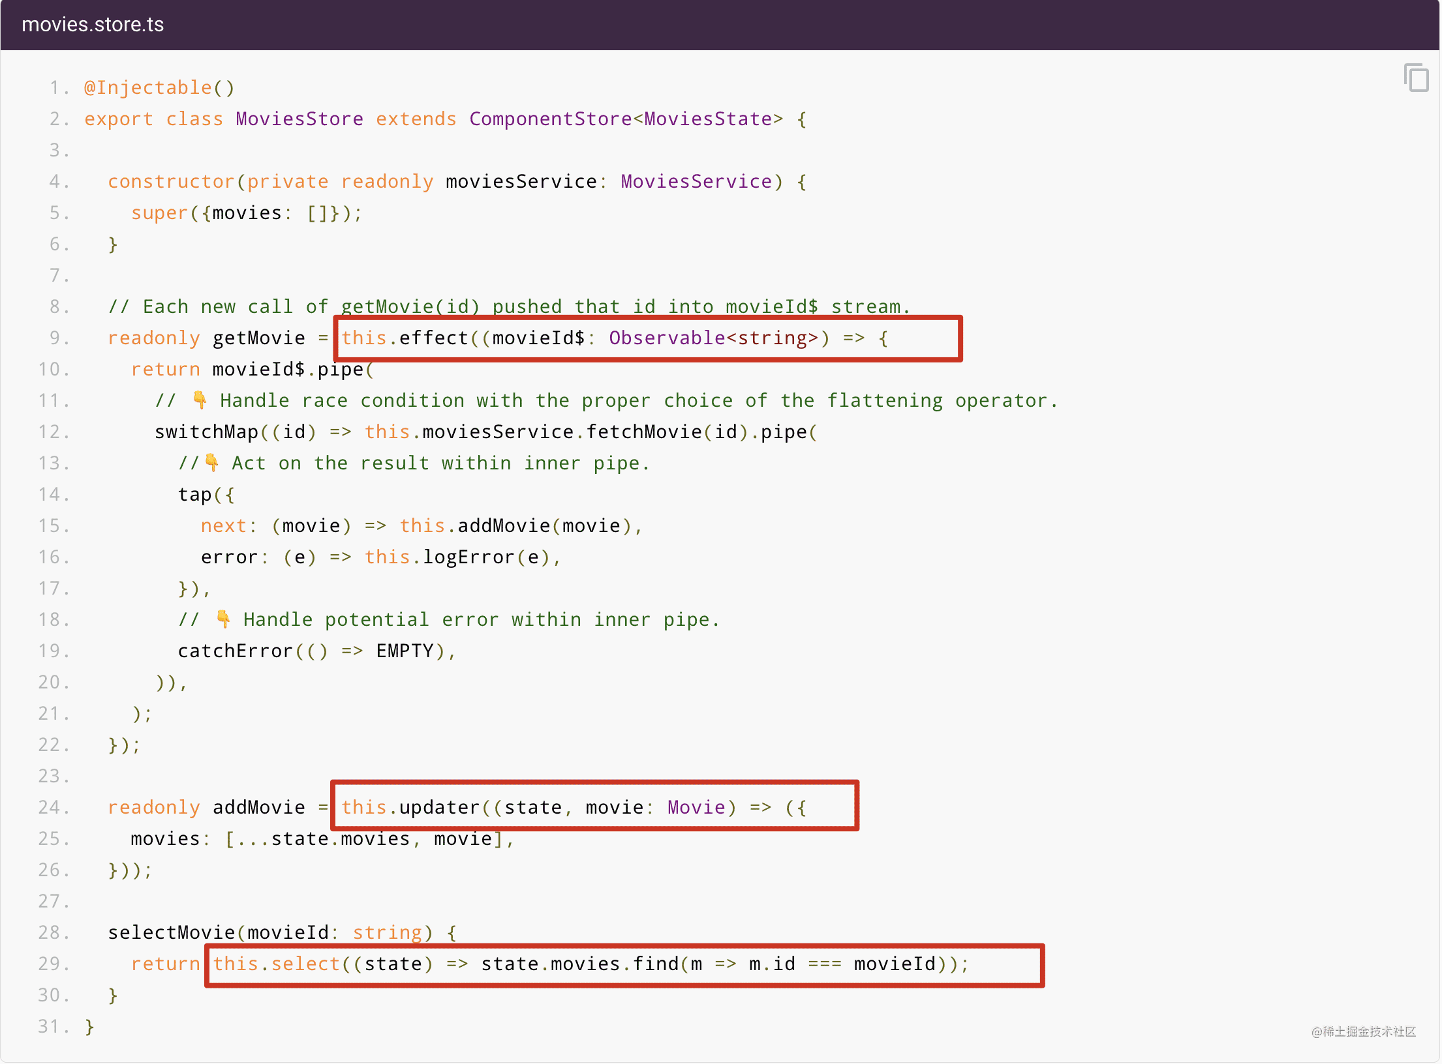
Task: Click the MoviesService type in constructor
Action: click(696, 181)
